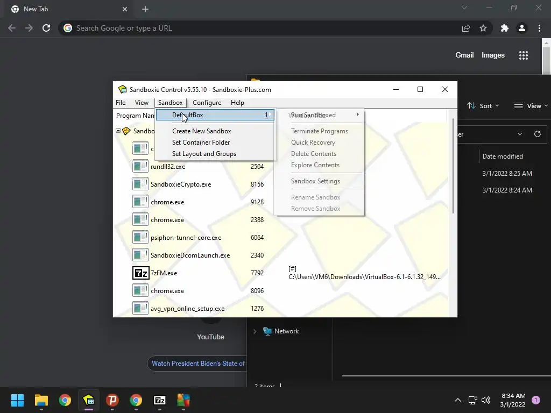Viewport: 551px width, 413px height.
Task: Open Chrome's three-dot menu
Action: tap(539, 28)
